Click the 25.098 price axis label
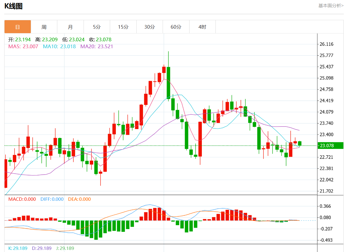This screenshot has width=344, height=252. click(x=326, y=78)
